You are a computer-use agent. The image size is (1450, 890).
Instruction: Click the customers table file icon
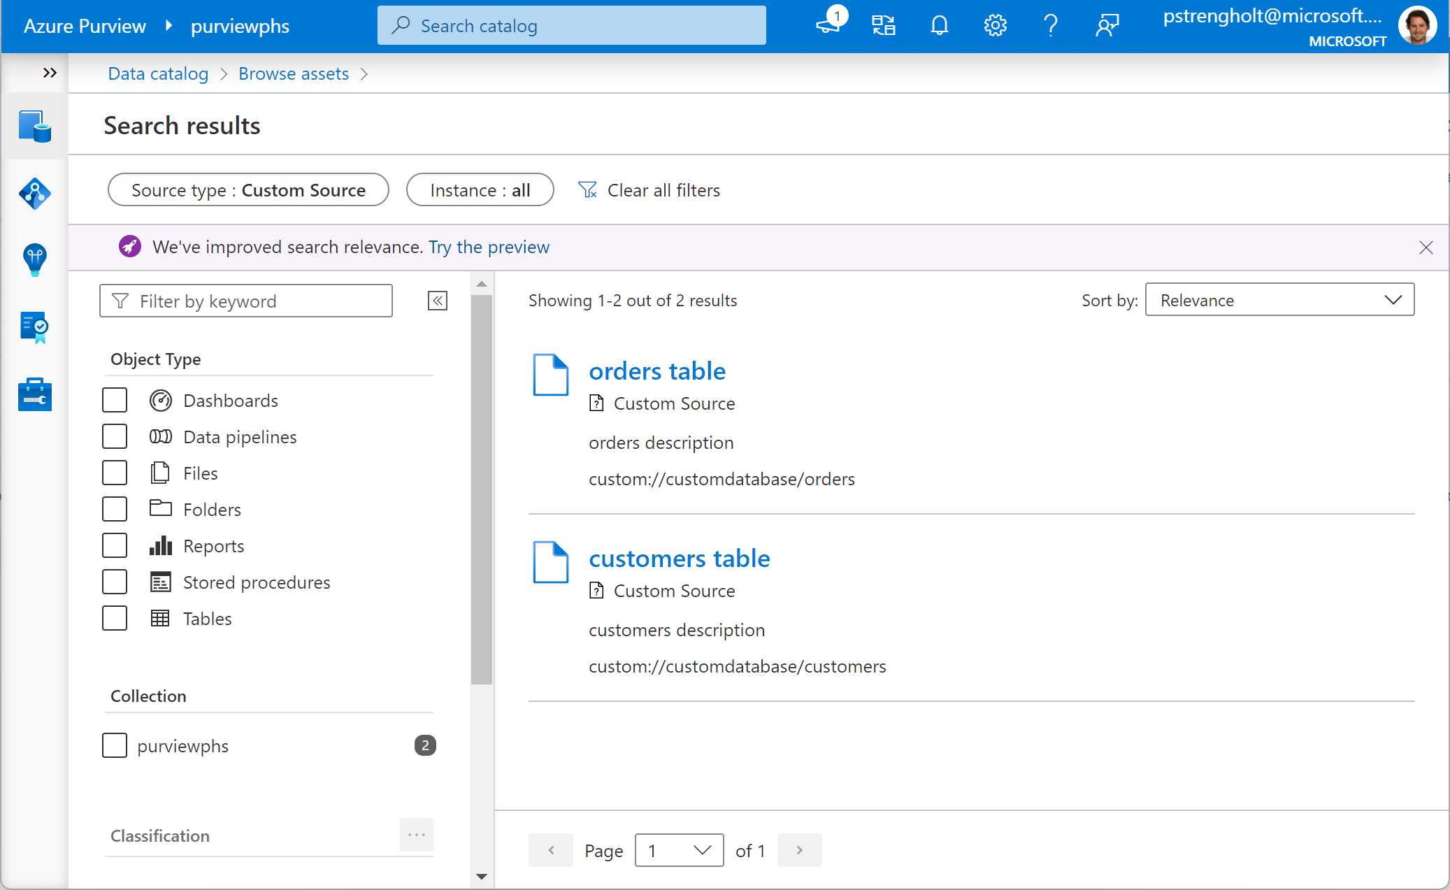(551, 562)
